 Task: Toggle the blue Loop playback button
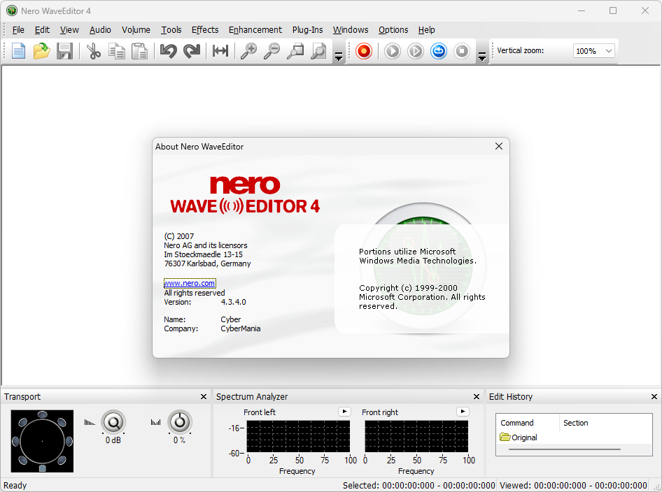pyautogui.click(x=439, y=51)
